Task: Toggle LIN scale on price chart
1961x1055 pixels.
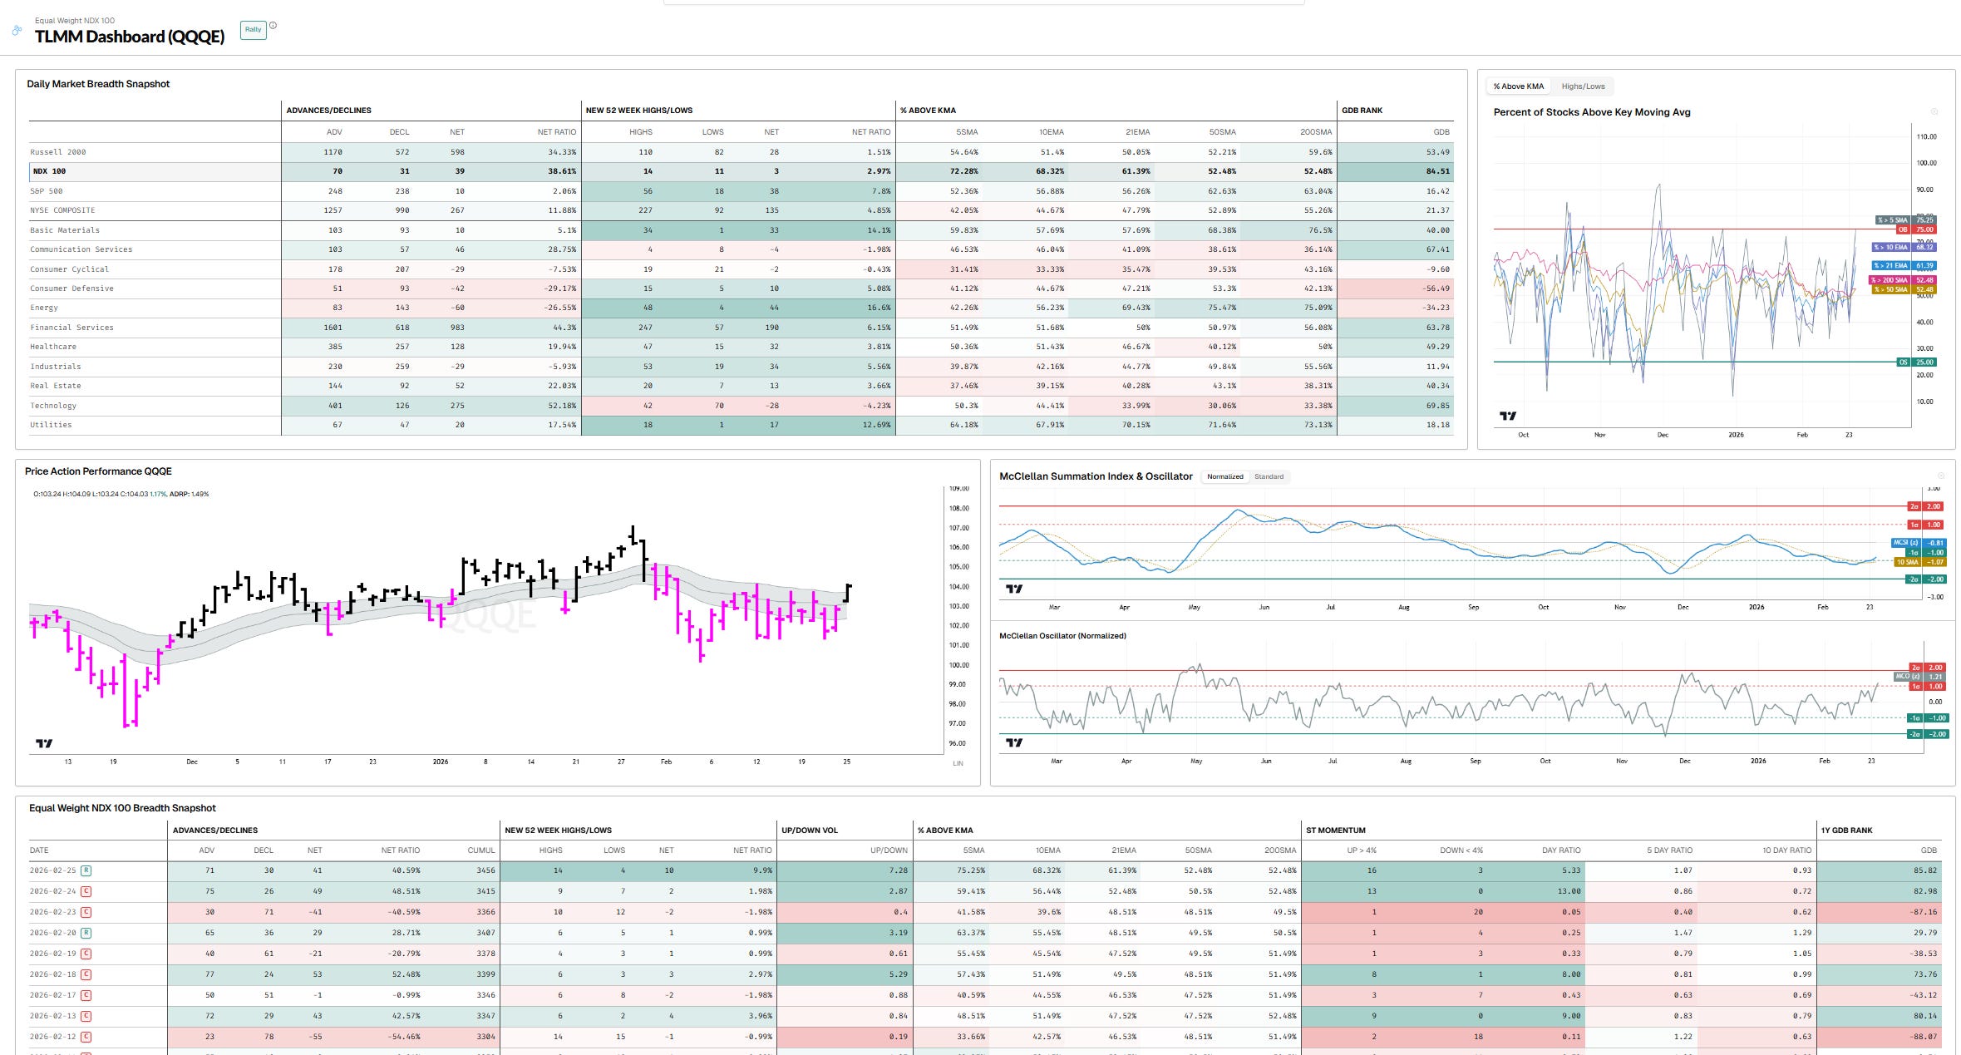Action: point(958,763)
